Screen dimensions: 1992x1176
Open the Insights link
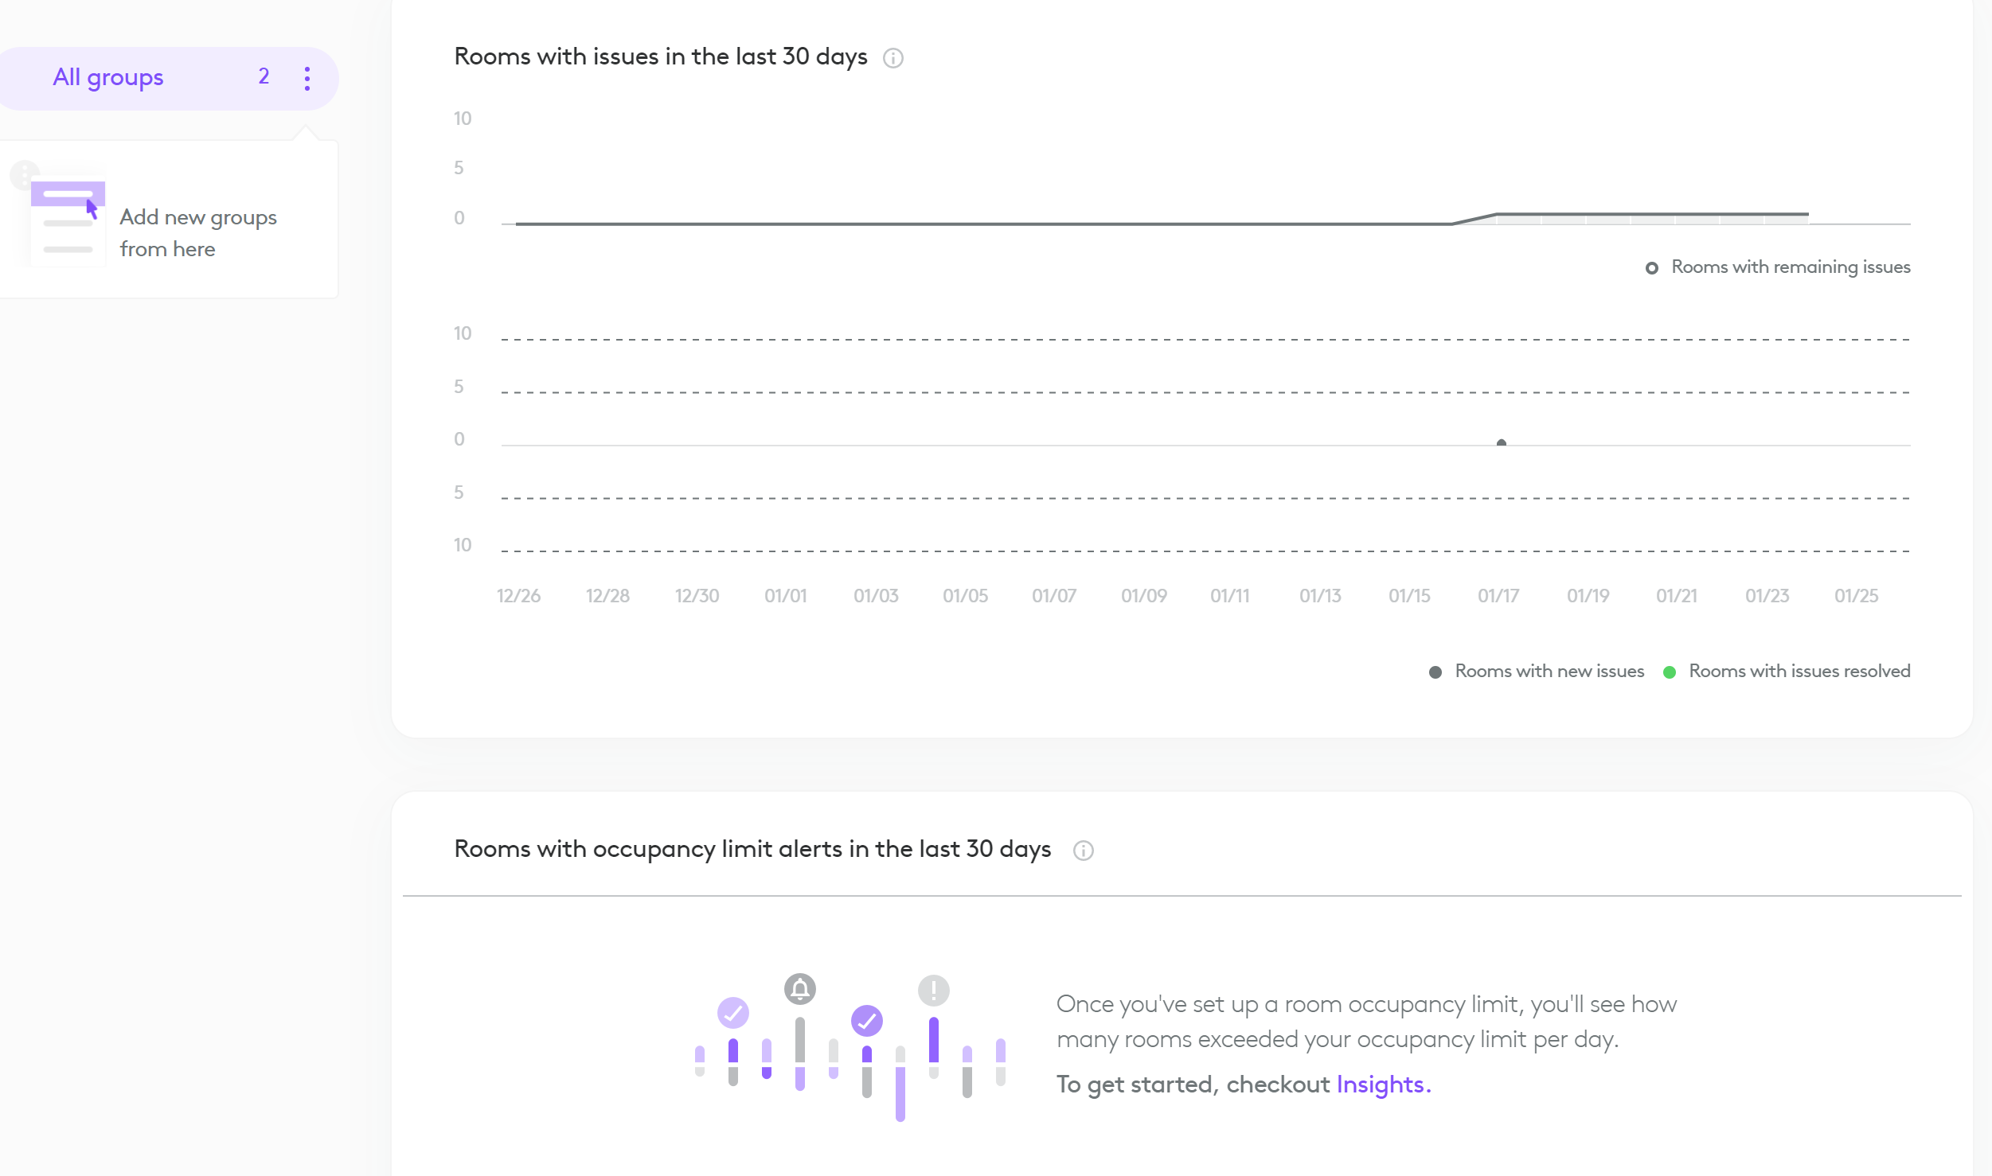(1383, 1084)
